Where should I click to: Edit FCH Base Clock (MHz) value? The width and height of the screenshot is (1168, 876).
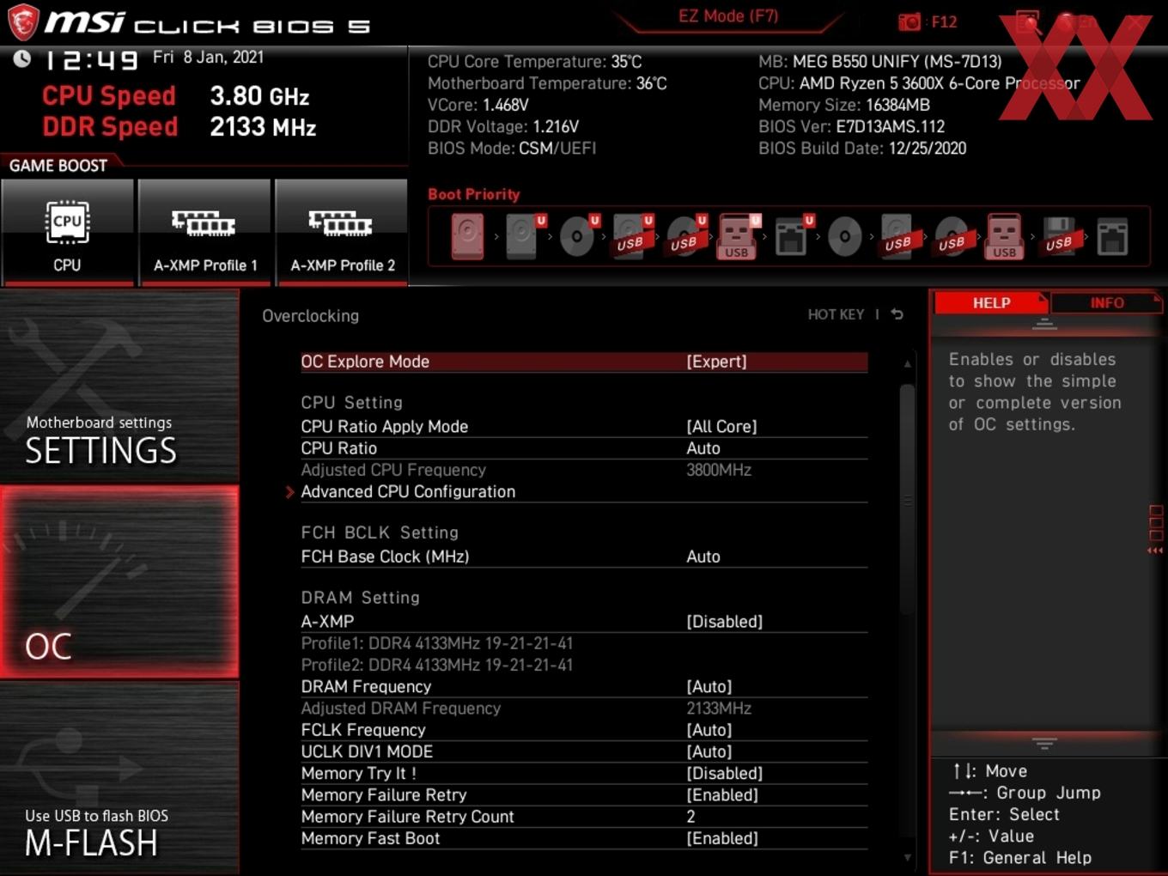coord(584,557)
